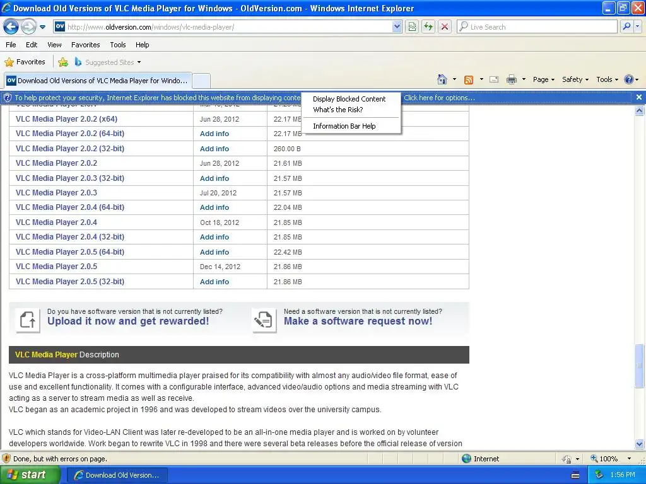The width and height of the screenshot is (646, 484).
Task: Click the RSS Feeds icon
Action: (469, 80)
